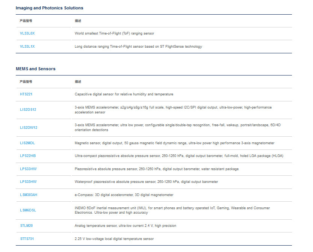Viewport: 313px width, 252px height.
Task: Click the 'World smallest Time-of-Flight (ToF) ranging sensor' description
Action: [114, 33]
